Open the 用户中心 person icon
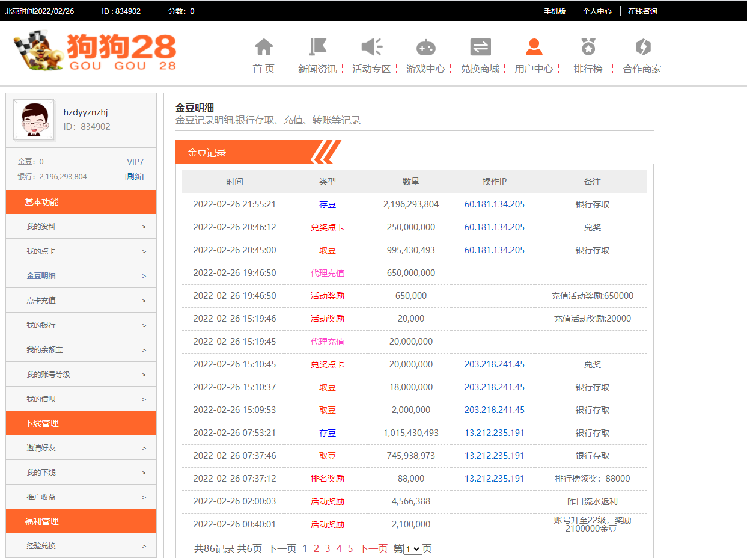This screenshot has height=558, width=747. click(534, 48)
